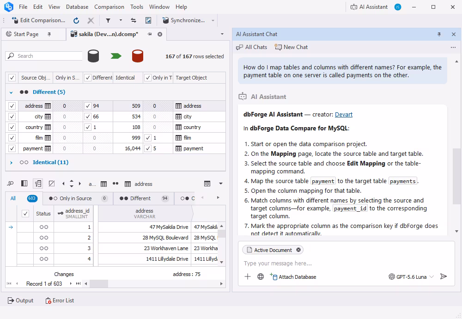Switch to the Start Page tab

26,34
